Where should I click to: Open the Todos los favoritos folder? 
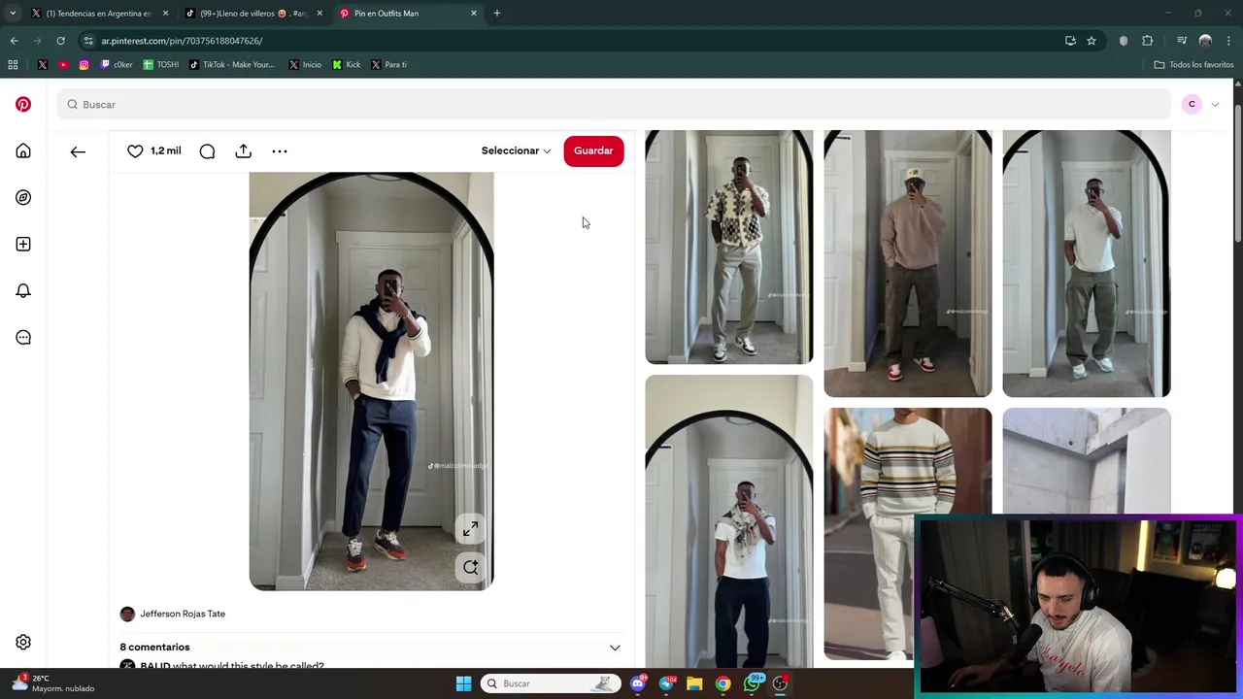pos(1194,64)
